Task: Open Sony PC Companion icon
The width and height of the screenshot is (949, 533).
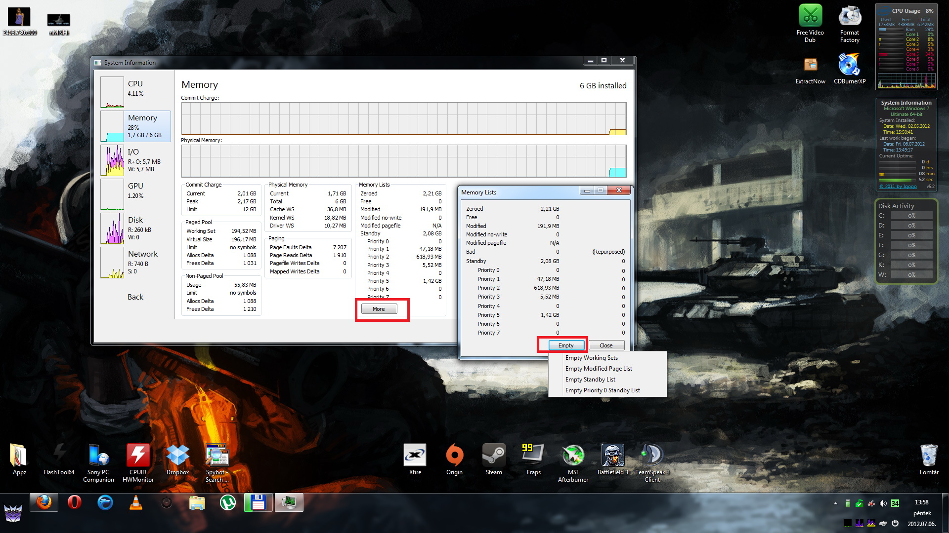Action: [x=98, y=463]
